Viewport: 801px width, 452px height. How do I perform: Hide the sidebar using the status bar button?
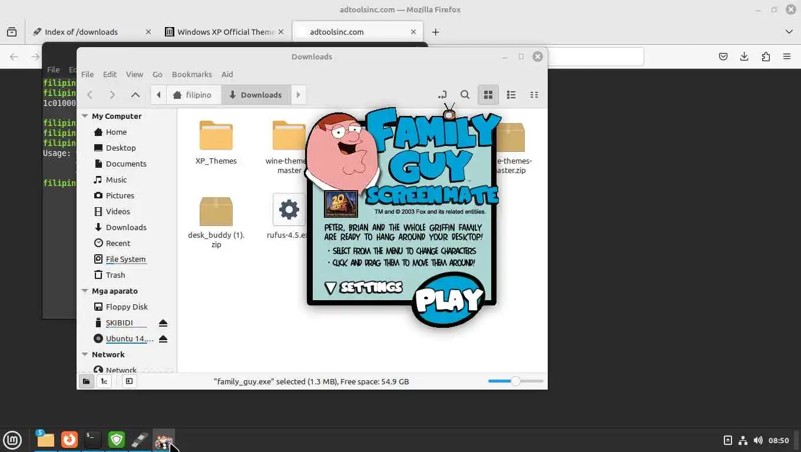(x=129, y=381)
